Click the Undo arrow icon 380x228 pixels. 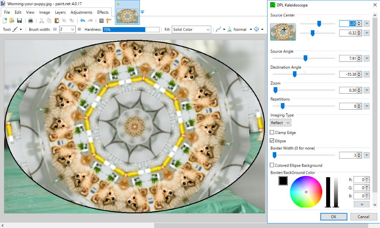[82, 21]
